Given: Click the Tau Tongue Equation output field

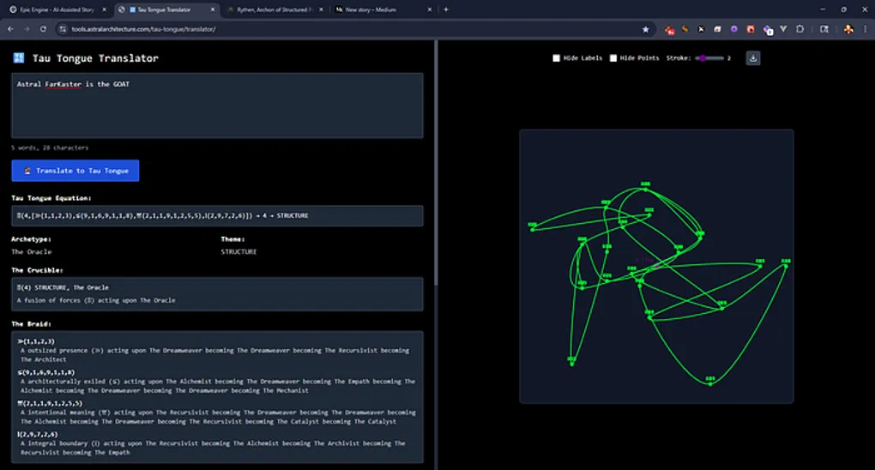Looking at the screenshot, I should (x=217, y=215).
